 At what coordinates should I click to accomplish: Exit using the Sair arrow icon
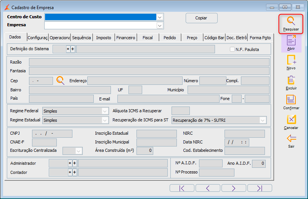coord(291,139)
